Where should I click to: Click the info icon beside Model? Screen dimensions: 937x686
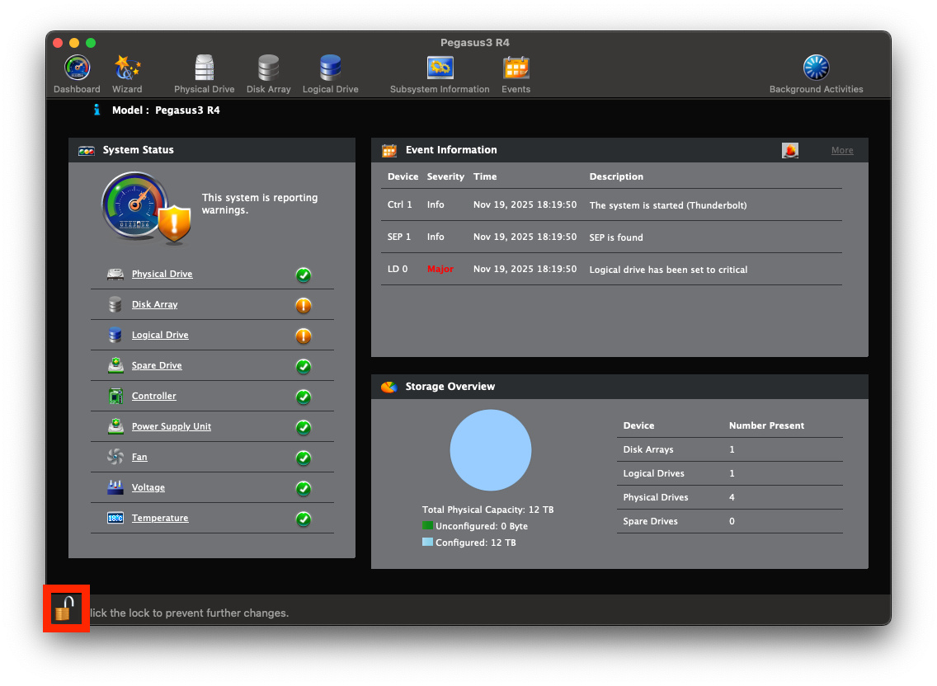97,110
